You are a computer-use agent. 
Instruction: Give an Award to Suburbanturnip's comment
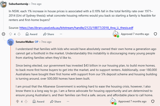[x=31, y=34]
